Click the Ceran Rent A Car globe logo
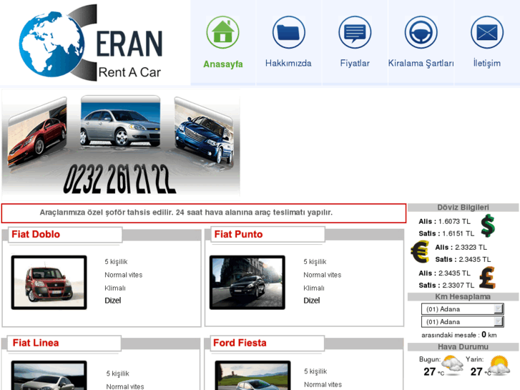Screen dimensions: 520x390 (x=91, y=42)
